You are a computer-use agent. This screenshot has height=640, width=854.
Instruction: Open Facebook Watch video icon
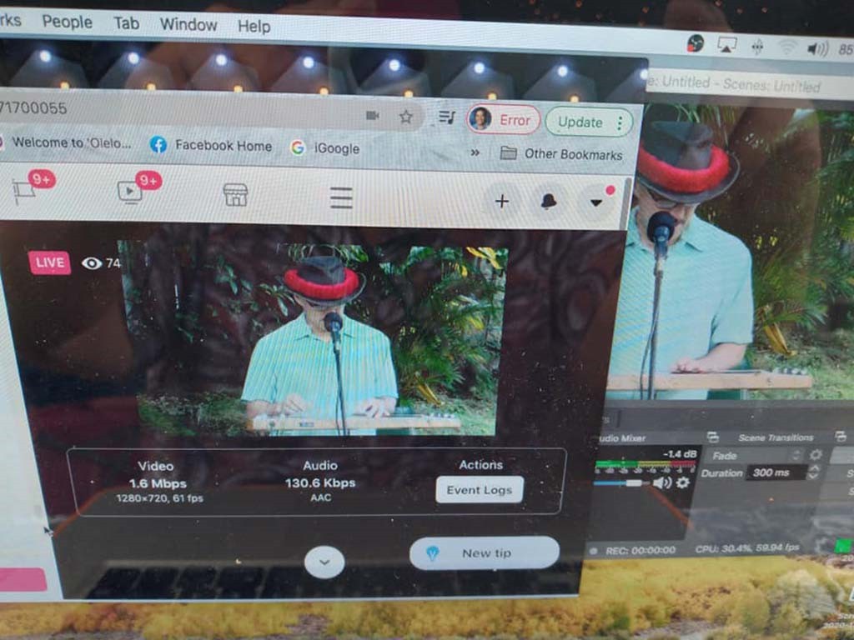[x=129, y=192]
